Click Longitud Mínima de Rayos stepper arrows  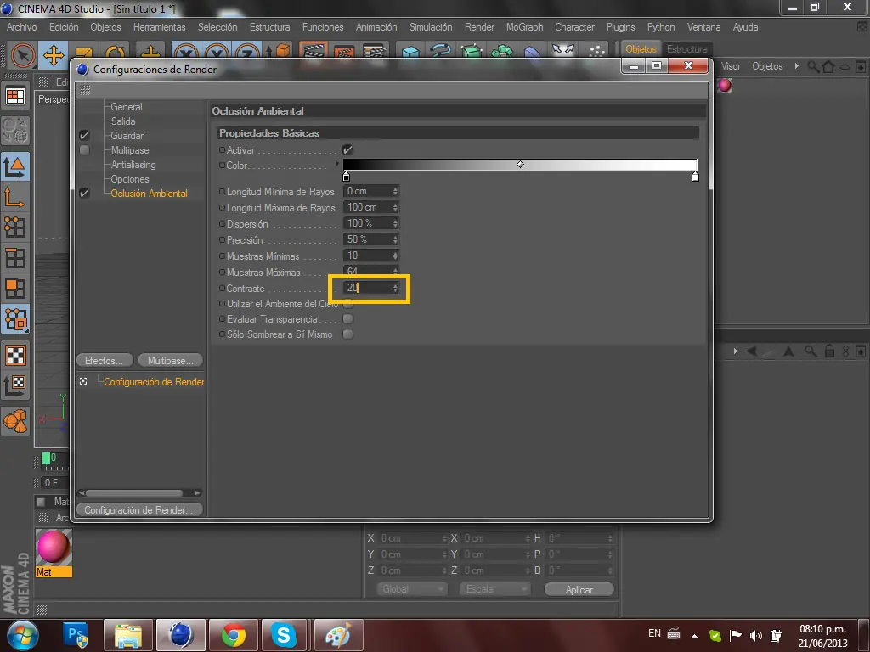point(395,191)
